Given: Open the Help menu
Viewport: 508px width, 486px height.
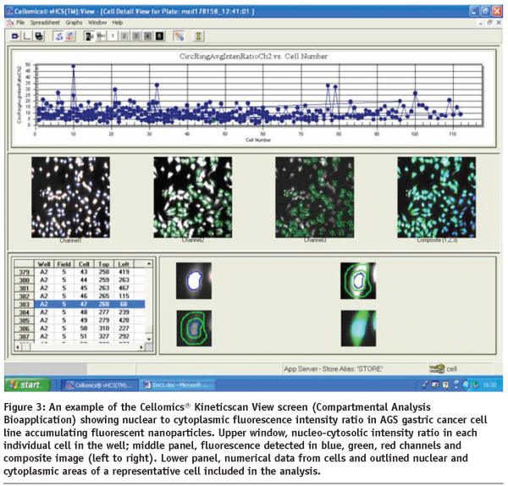Looking at the screenshot, I should coord(118,23).
